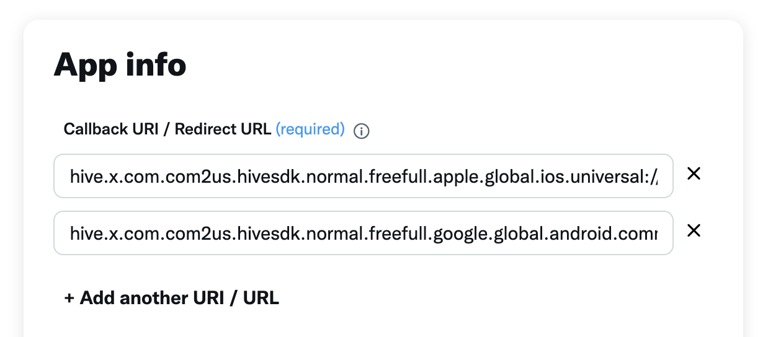Click the X icon next to the Android URI
768x337 pixels.
point(694,231)
